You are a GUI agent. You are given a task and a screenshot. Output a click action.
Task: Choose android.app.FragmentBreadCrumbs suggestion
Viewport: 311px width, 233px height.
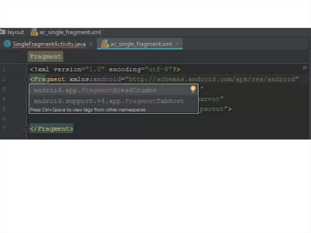click(113, 90)
